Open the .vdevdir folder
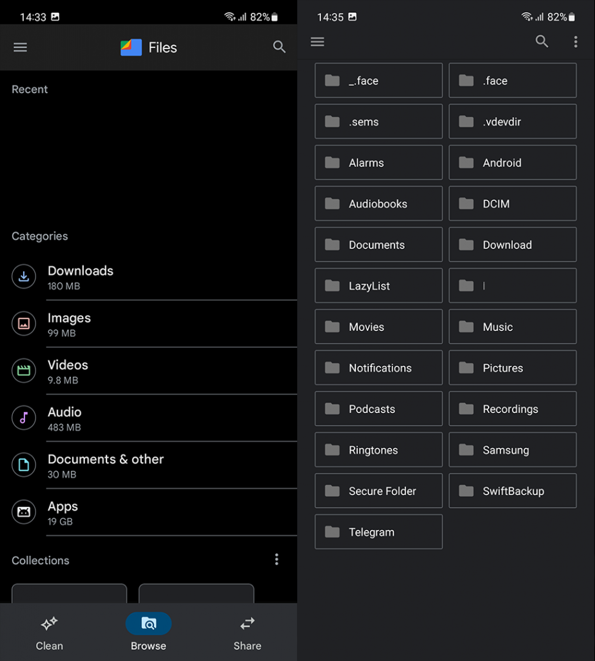This screenshot has height=661, width=595. 512,121
